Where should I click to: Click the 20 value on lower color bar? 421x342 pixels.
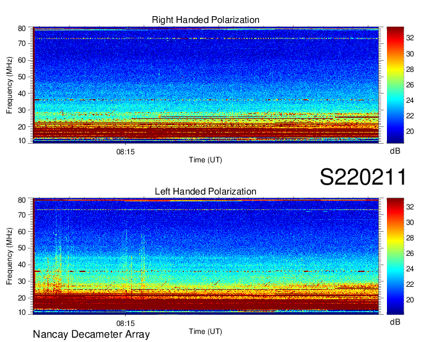pos(410,300)
